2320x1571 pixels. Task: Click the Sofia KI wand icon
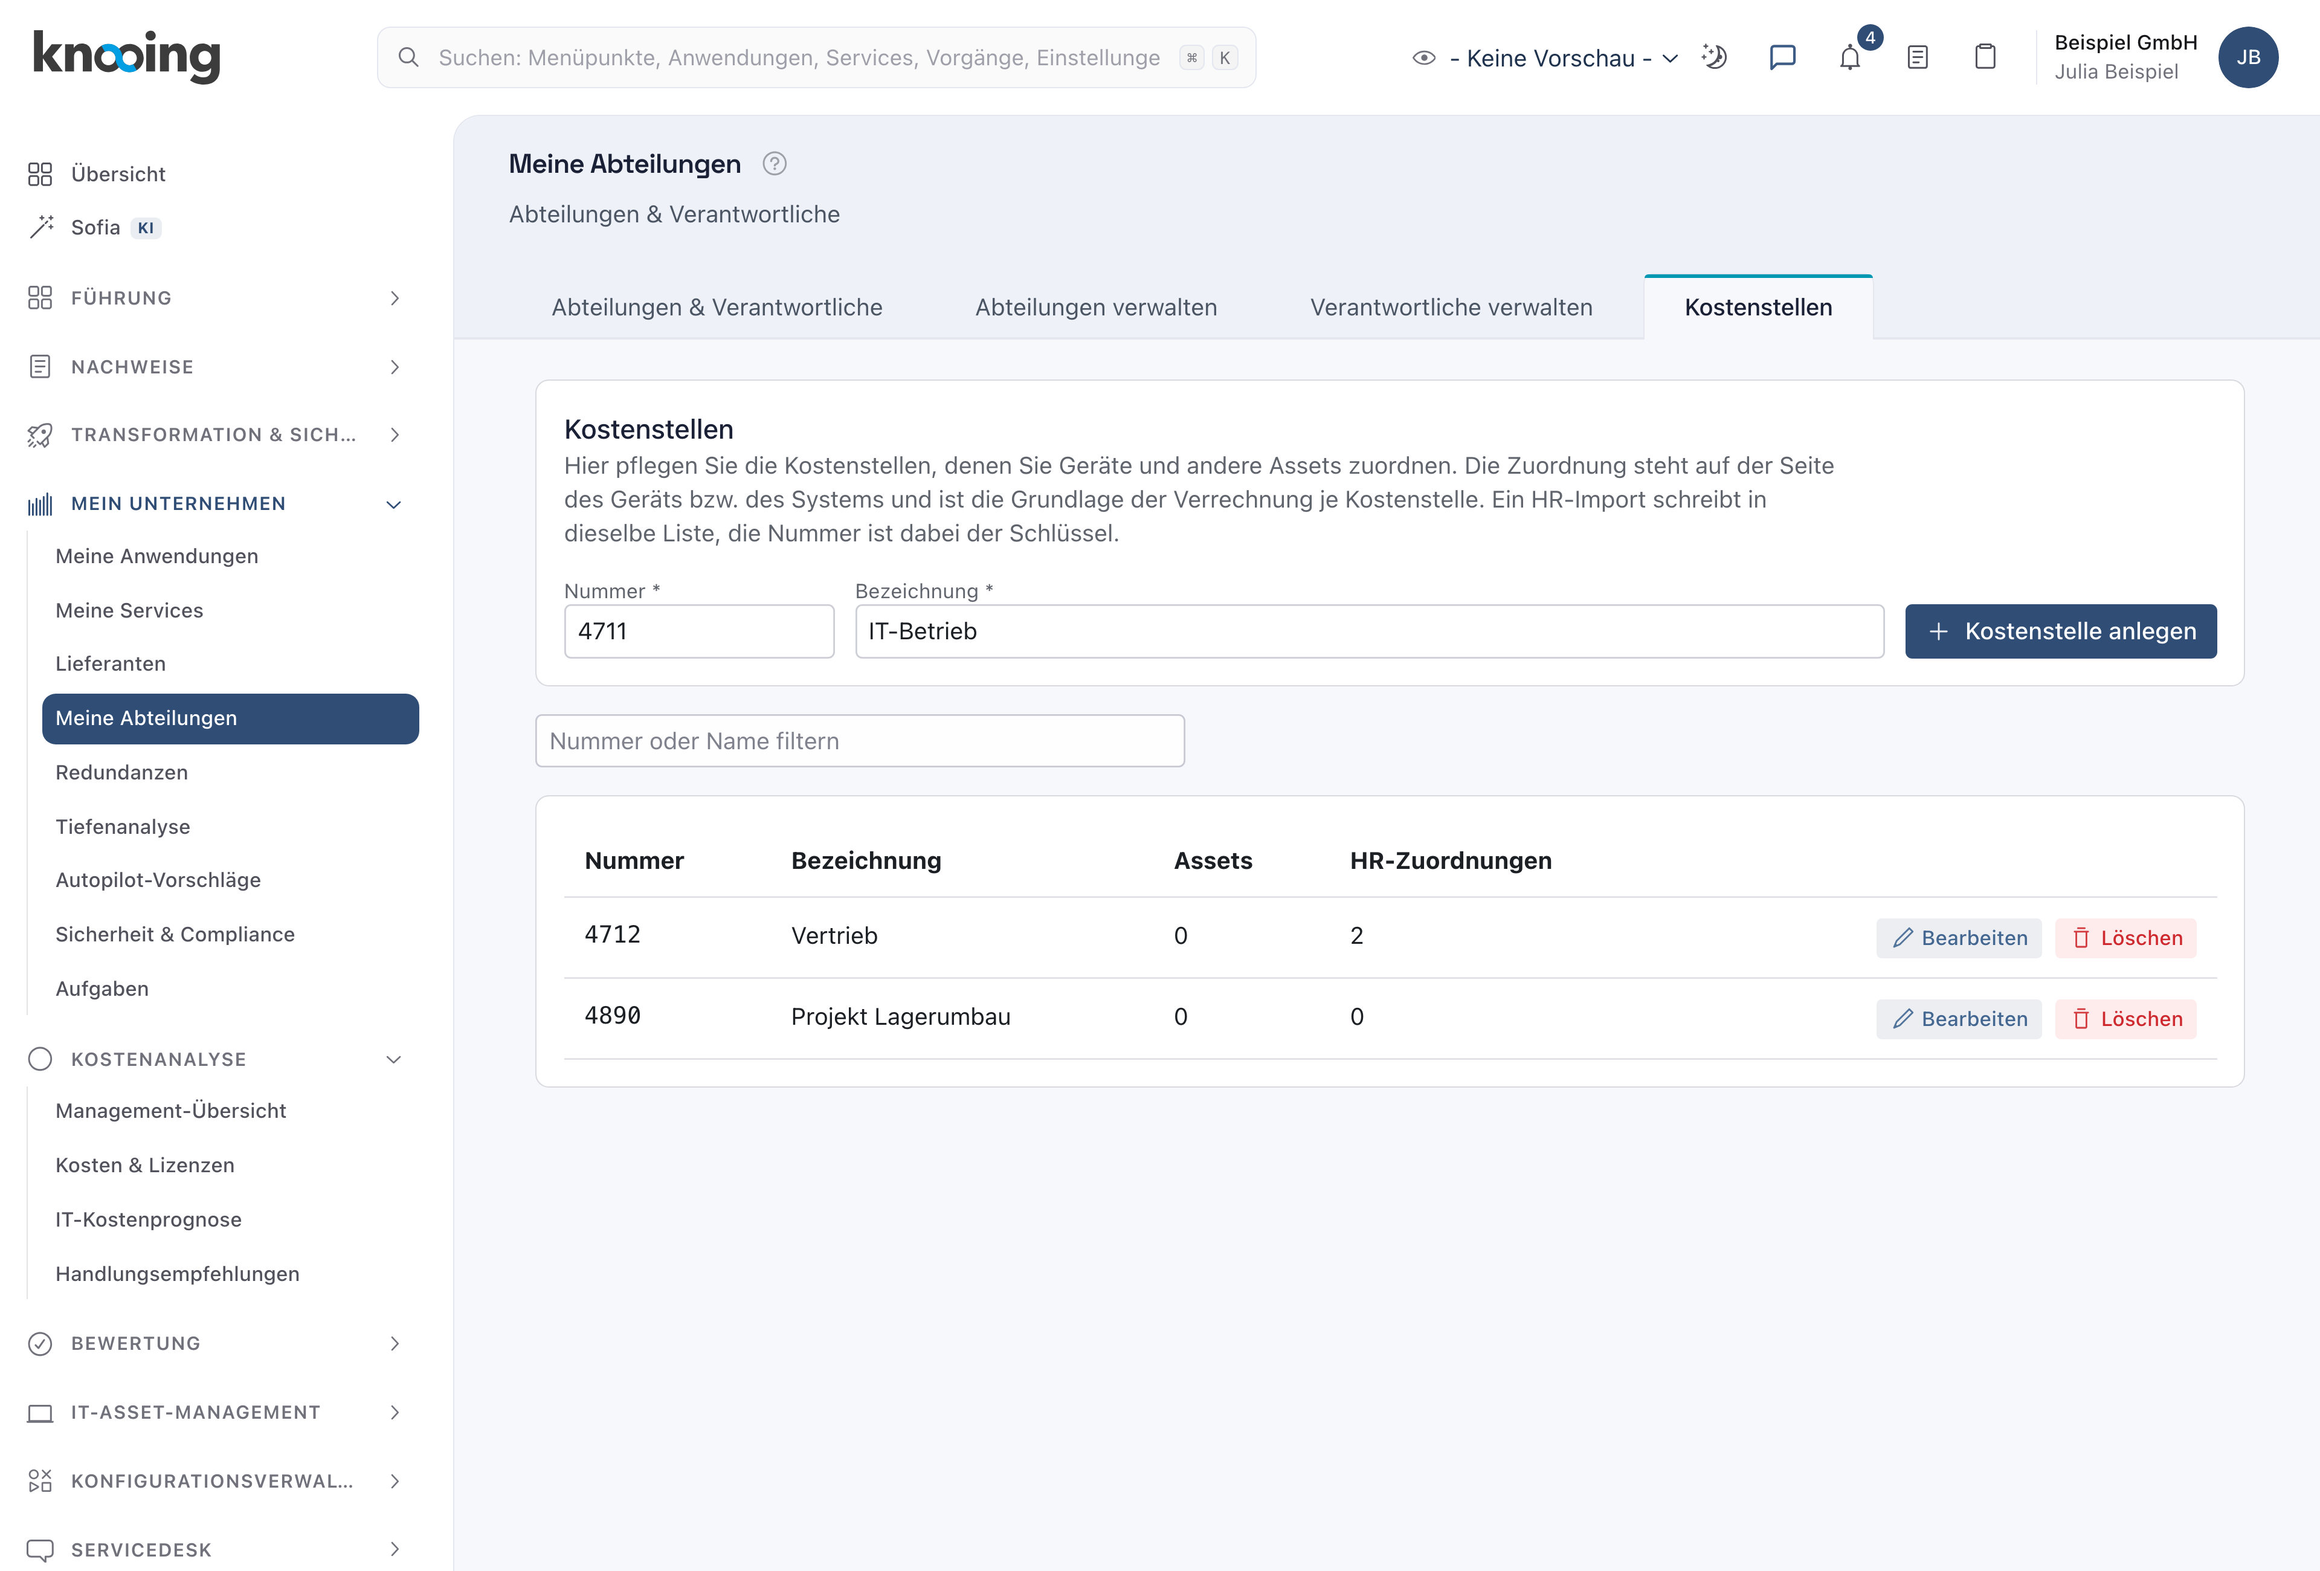(x=41, y=227)
